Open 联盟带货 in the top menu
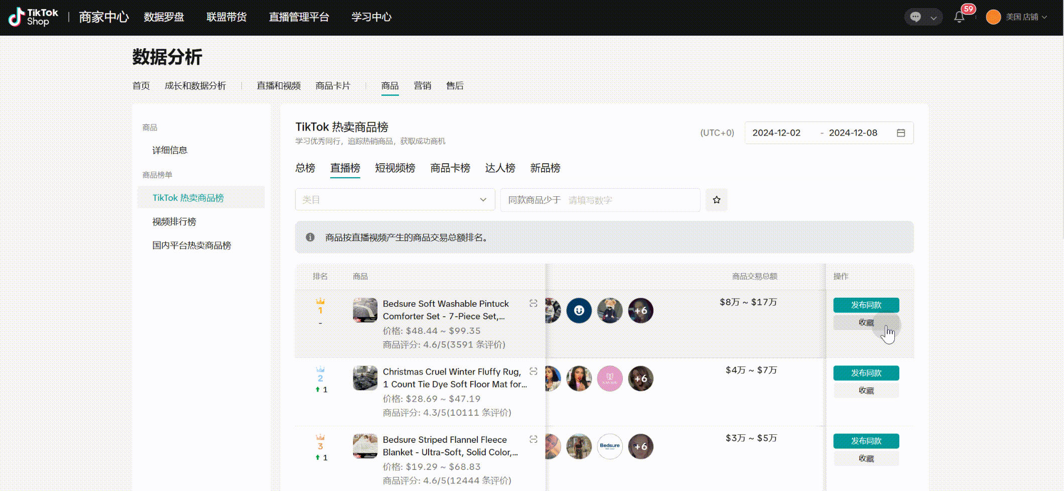Viewport: 1064px width, 491px height. pyautogui.click(x=226, y=17)
